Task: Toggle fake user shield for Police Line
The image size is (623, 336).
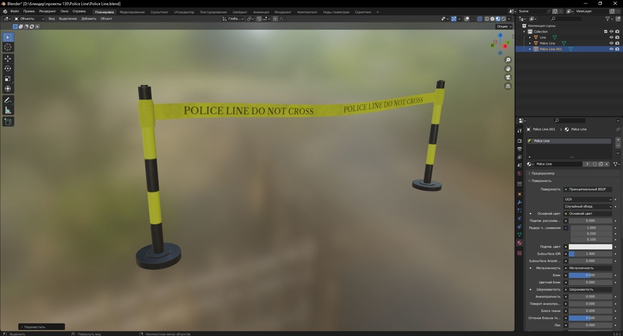Action: tap(595, 164)
